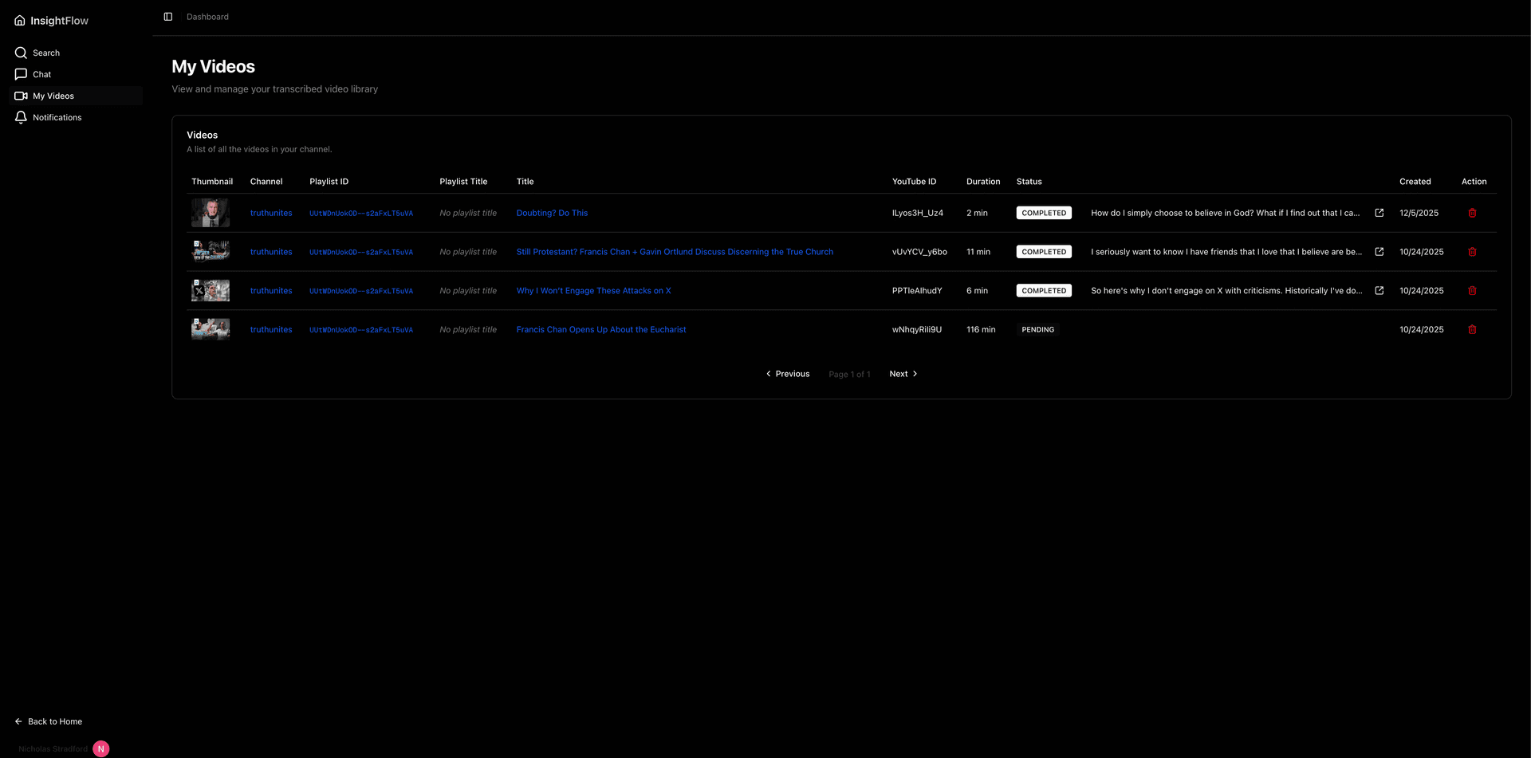Delete the pending Eucharist video
This screenshot has height=758, width=1531.
[1472, 329]
